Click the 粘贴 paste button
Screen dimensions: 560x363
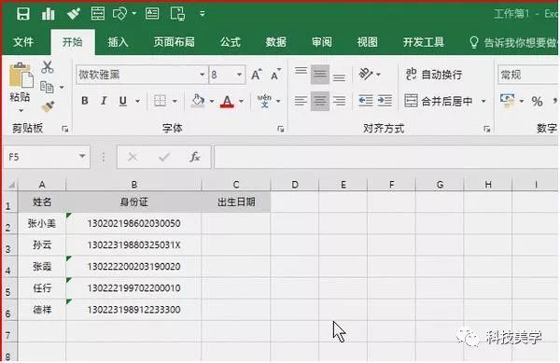pyautogui.click(x=21, y=83)
